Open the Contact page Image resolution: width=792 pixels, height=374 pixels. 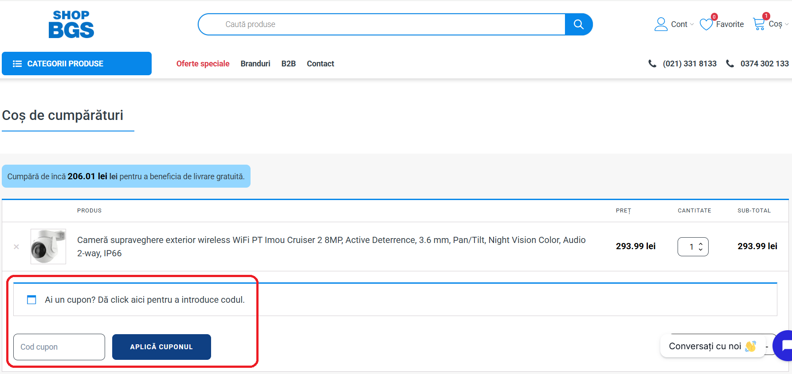click(x=320, y=64)
